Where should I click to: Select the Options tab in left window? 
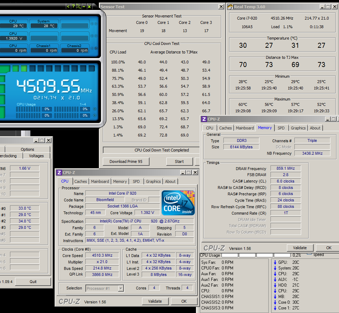click(x=27, y=149)
